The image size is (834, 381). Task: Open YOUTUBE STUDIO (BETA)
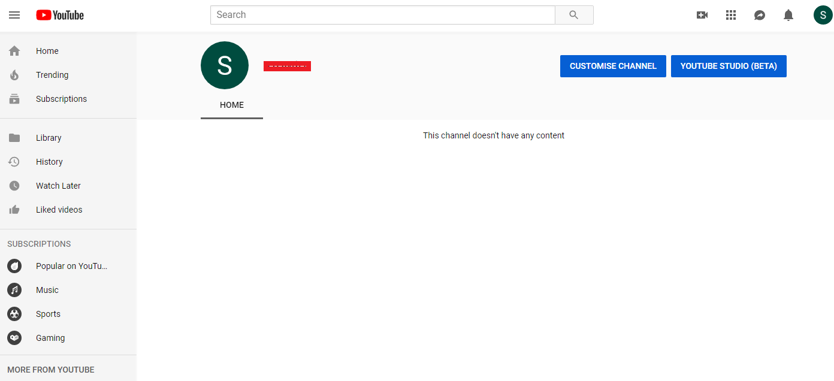click(x=729, y=66)
